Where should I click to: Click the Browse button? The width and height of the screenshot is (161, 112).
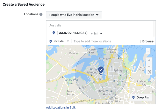tap(148, 41)
